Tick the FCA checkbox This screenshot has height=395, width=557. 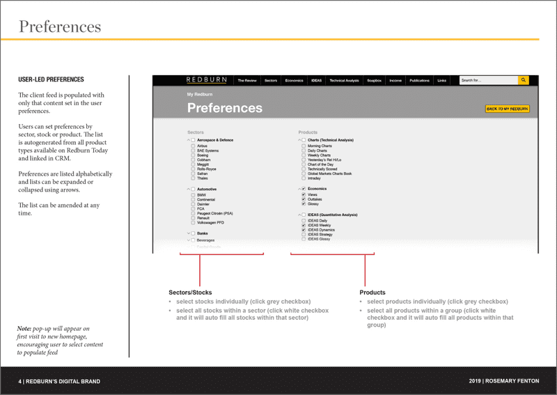(x=194, y=209)
